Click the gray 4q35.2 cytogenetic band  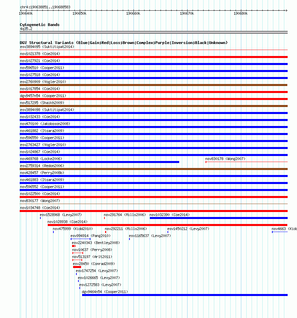pyautogui.click(x=154, y=32)
